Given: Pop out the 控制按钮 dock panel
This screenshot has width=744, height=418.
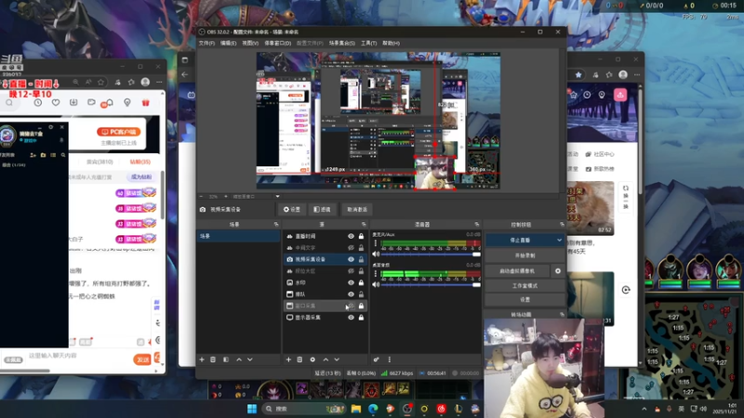Looking at the screenshot, I should click(x=562, y=224).
